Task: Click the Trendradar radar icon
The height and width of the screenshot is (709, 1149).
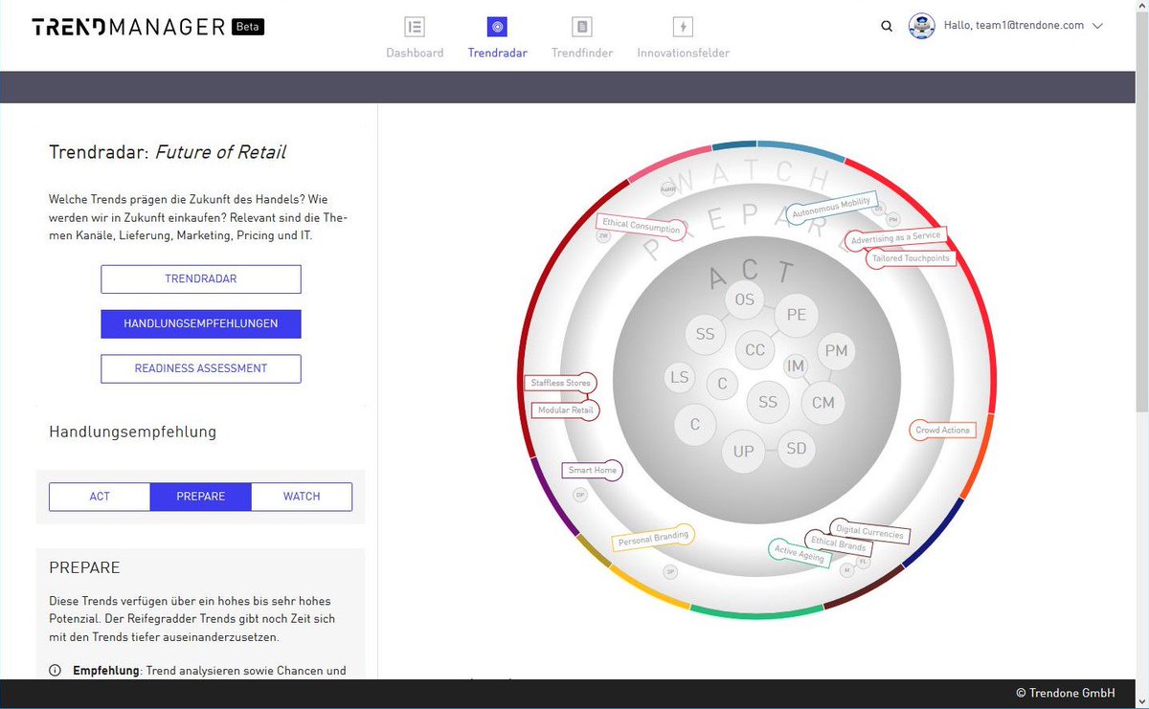Action: 497,27
